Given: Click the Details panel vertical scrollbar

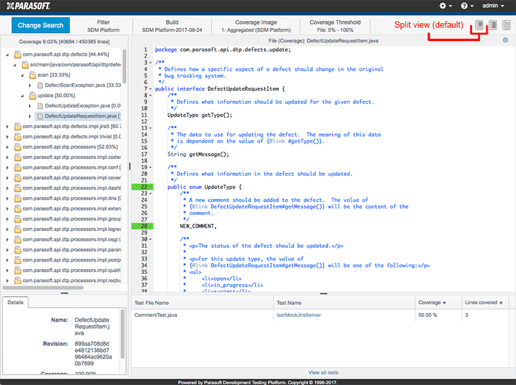Looking at the screenshot, I should click(123, 333).
